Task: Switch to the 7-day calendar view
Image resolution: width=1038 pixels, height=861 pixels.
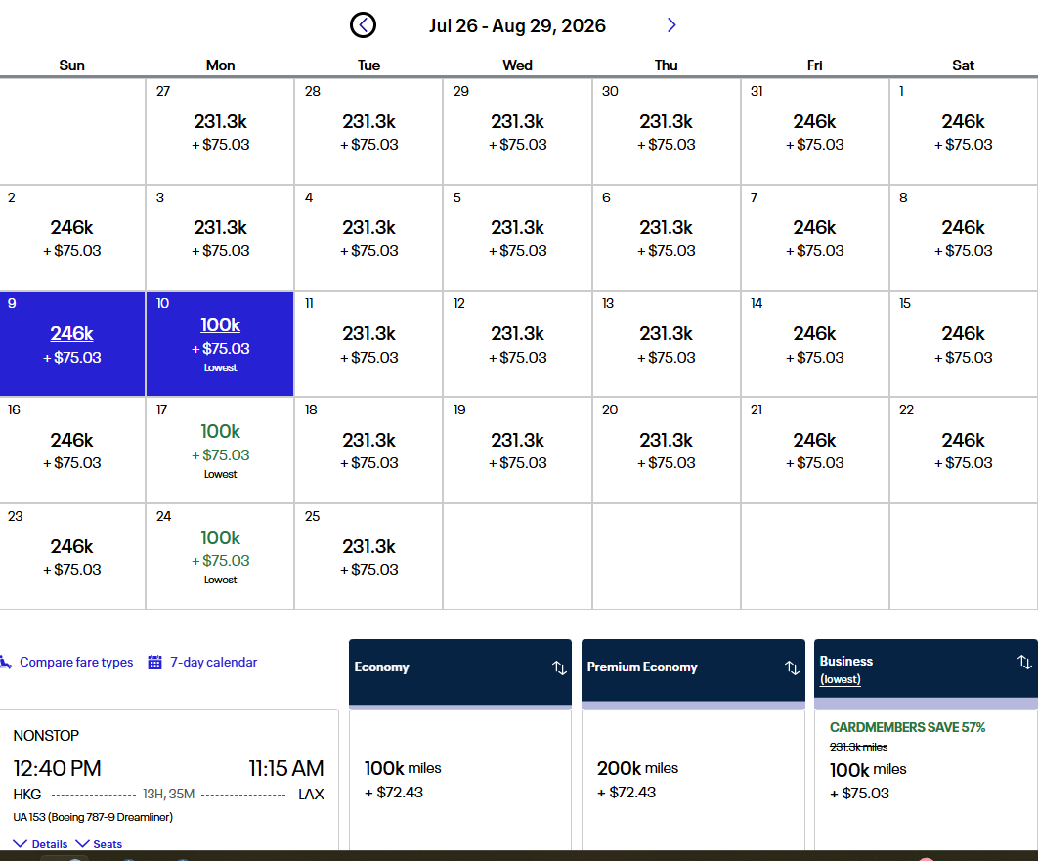Action: (213, 663)
